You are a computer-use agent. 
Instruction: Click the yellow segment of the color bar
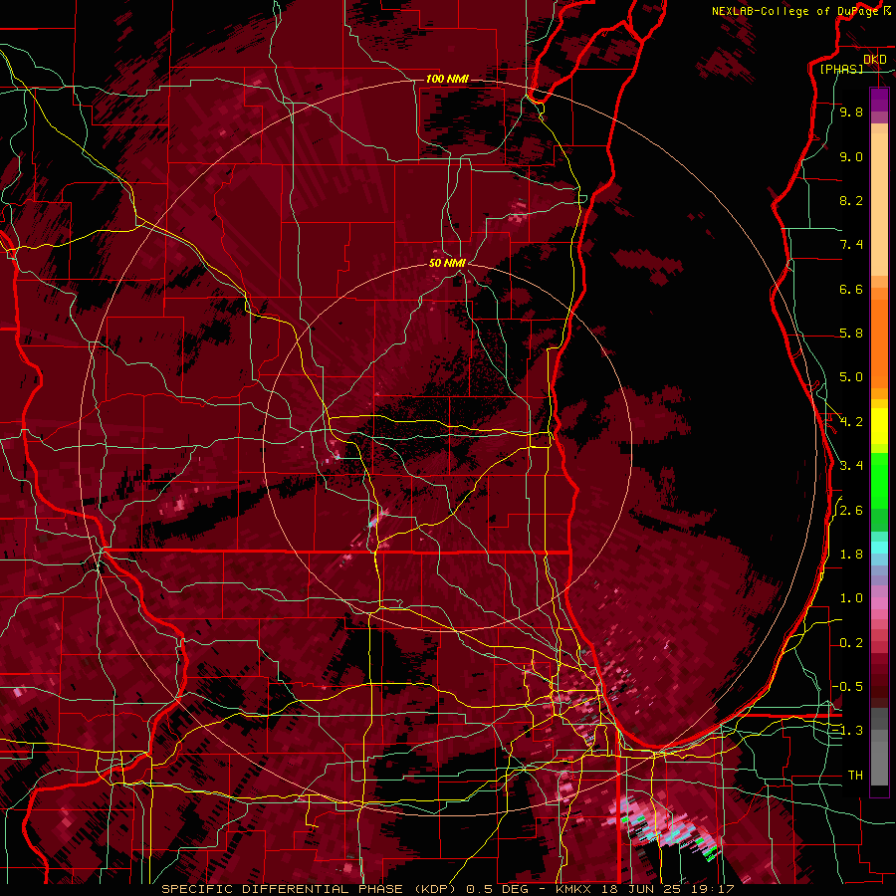coord(879,426)
